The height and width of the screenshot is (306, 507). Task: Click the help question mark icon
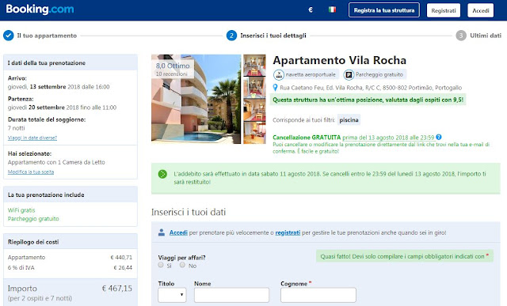click(x=439, y=137)
